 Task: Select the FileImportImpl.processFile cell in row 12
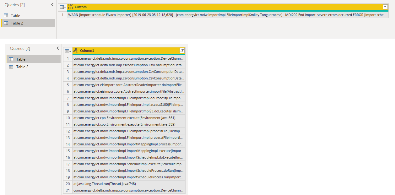tap(129, 131)
